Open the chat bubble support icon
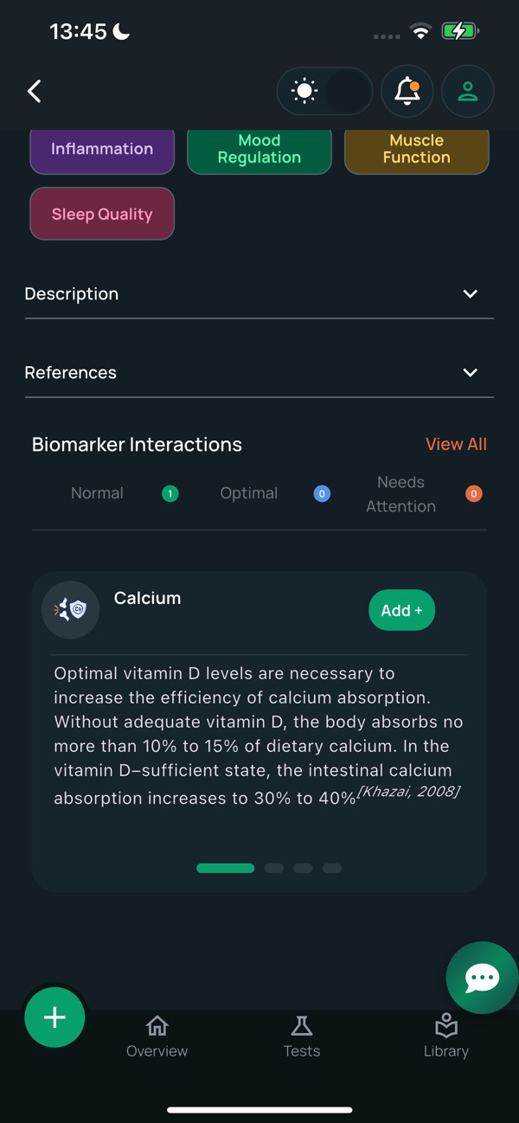 [x=481, y=978]
